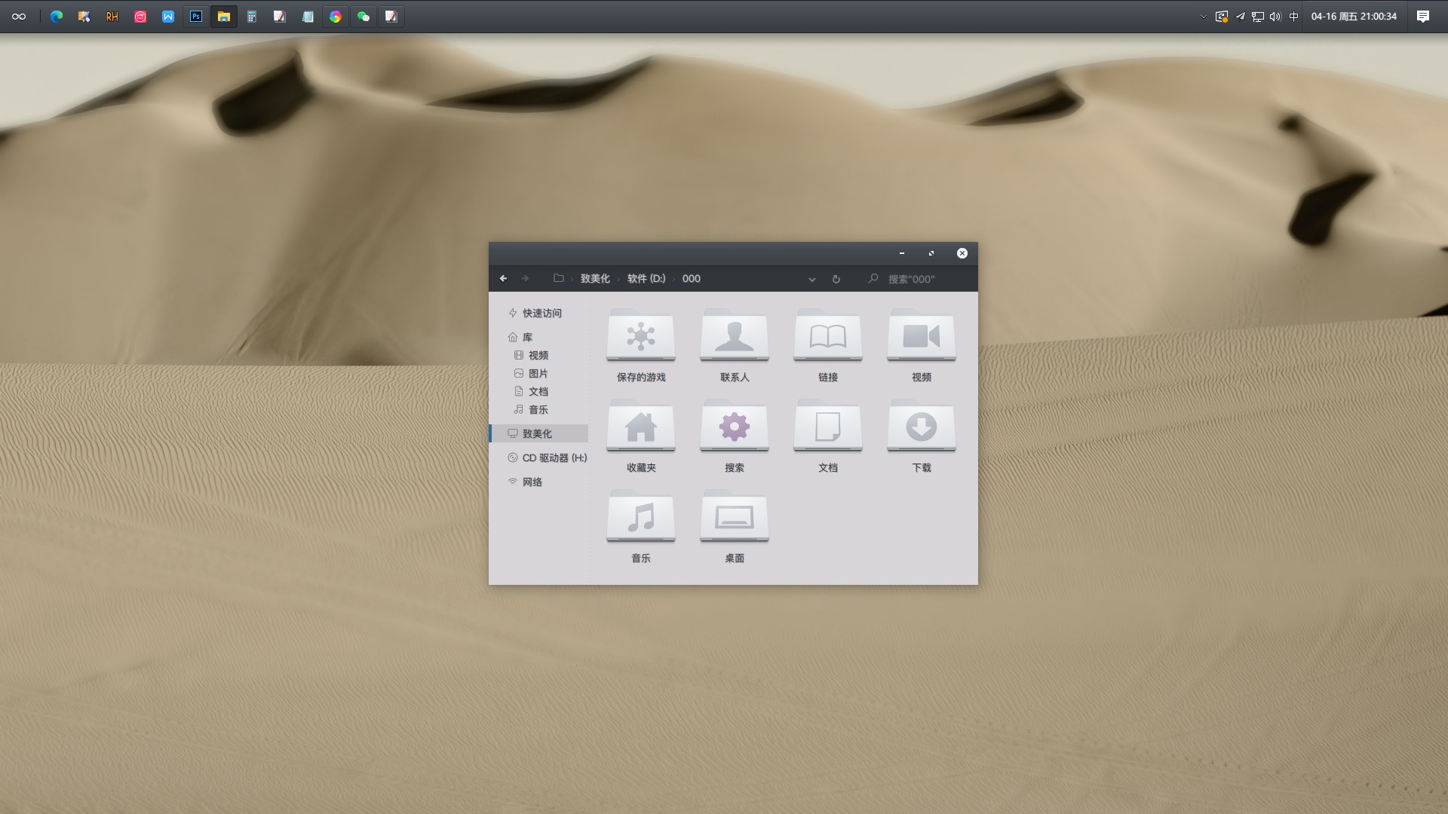Restore the explorer window size
1448x814 pixels.
(x=931, y=253)
